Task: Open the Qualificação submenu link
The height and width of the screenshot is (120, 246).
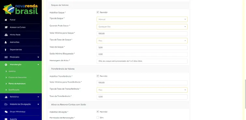Action: [x=14, y=90]
